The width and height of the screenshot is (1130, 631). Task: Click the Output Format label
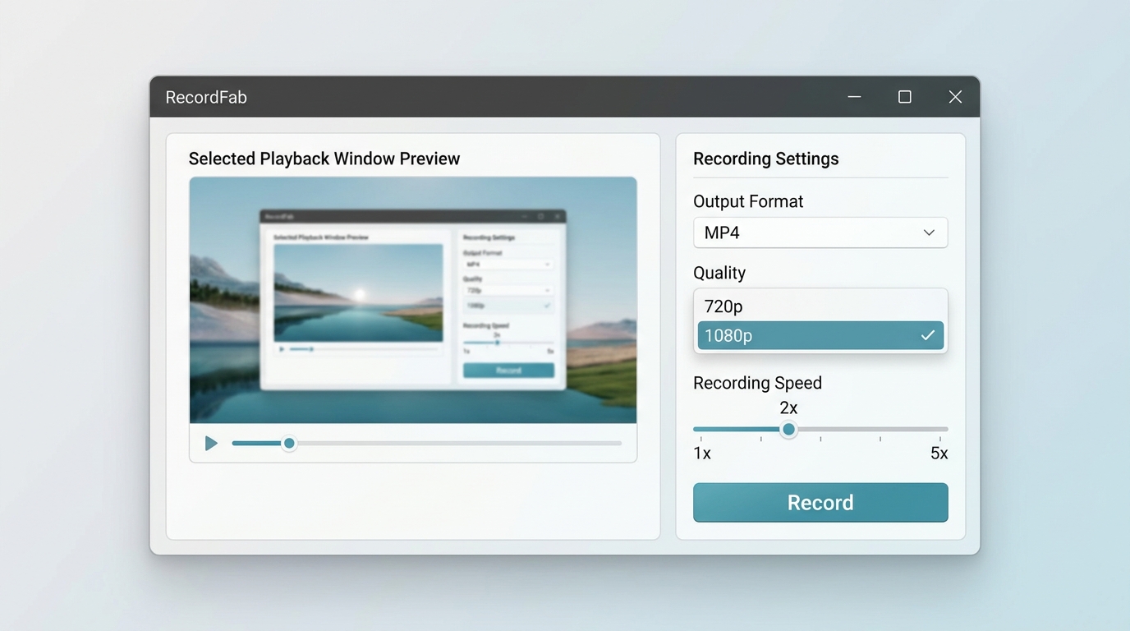click(x=748, y=201)
